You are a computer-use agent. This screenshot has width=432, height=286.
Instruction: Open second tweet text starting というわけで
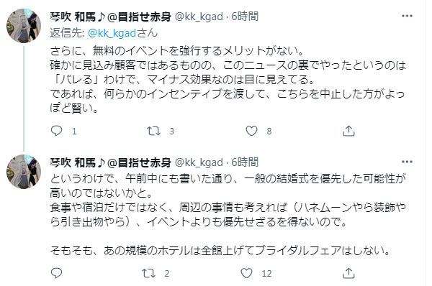[228, 215]
